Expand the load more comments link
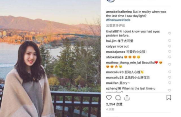 (115, 25)
